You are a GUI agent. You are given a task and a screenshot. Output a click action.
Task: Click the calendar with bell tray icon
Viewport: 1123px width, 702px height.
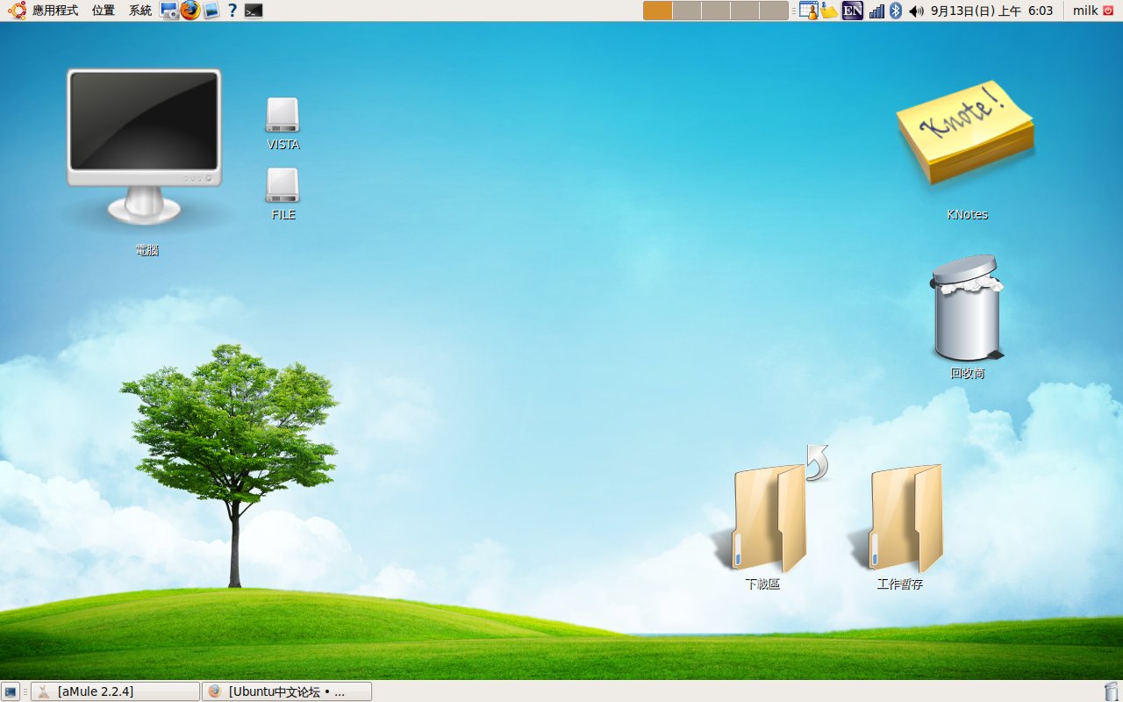[808, 11]
